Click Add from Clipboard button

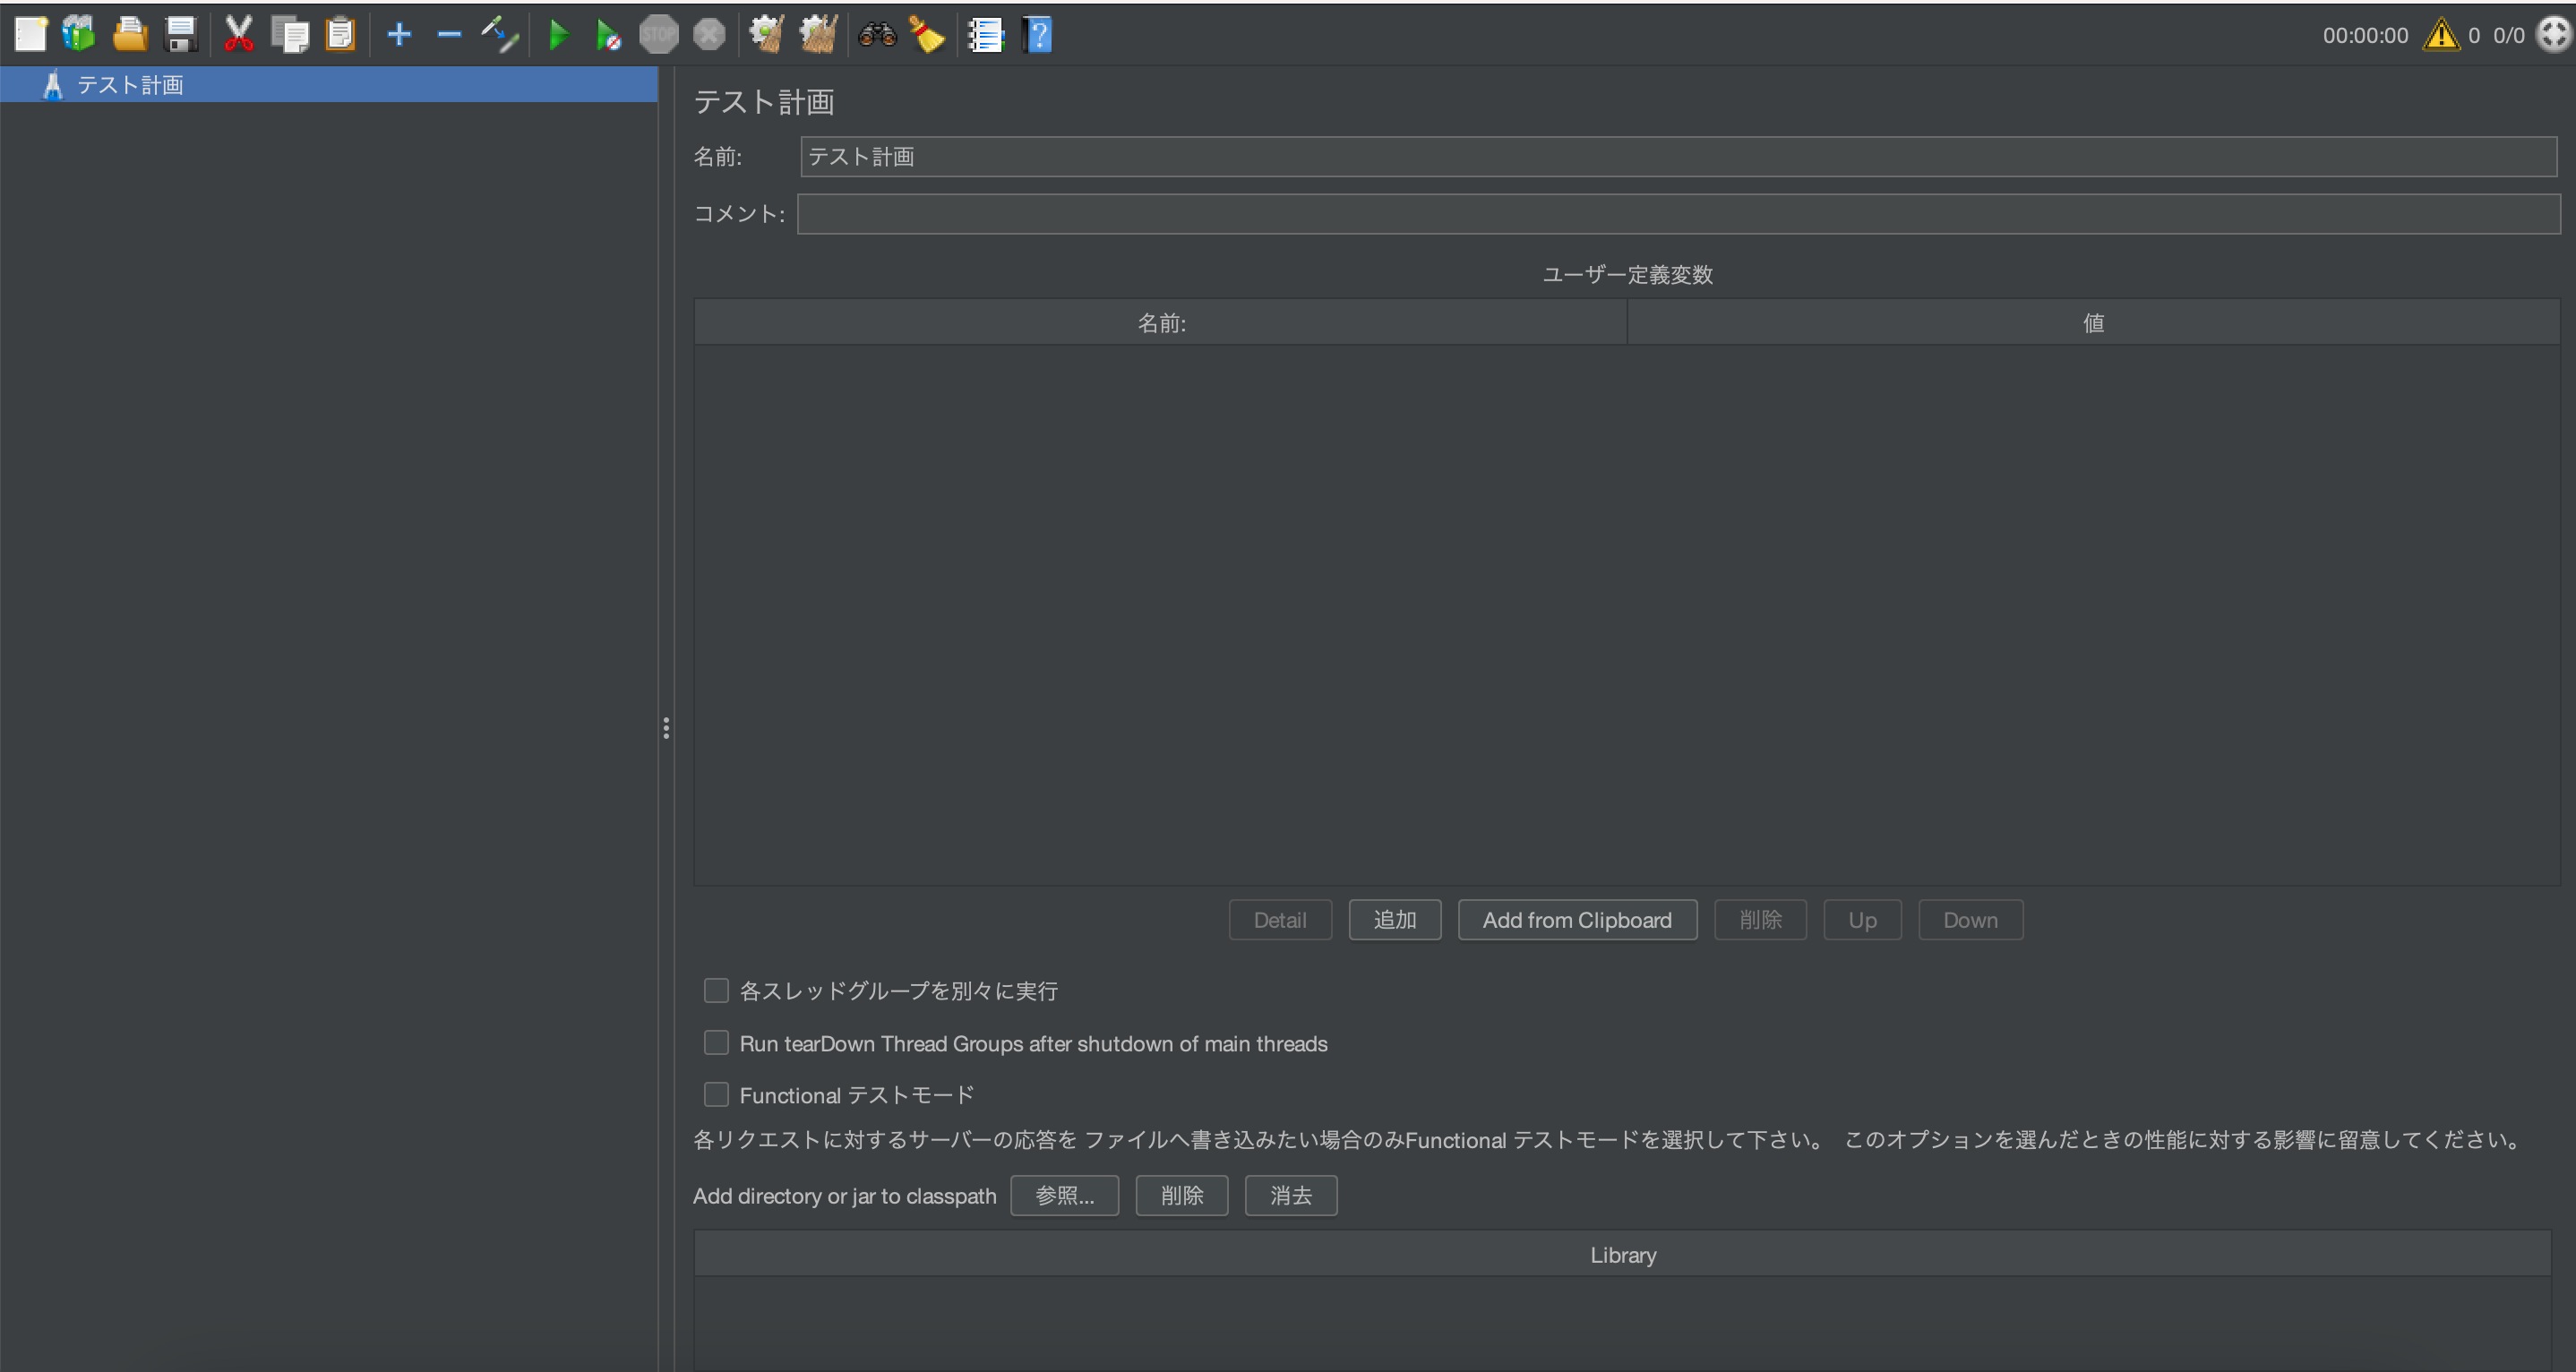click(x=1577, y=919)
